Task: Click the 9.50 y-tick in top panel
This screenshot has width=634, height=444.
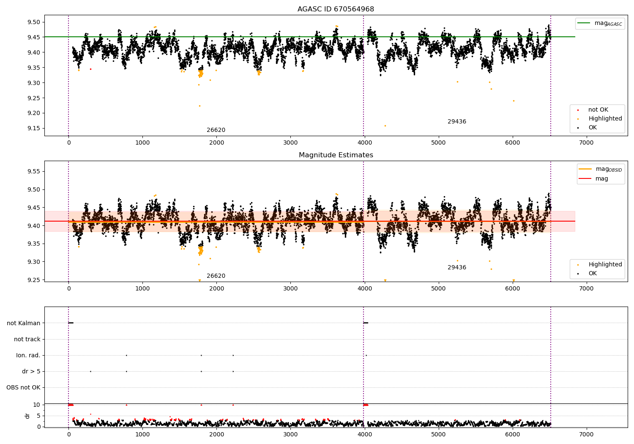Action: 33,22
